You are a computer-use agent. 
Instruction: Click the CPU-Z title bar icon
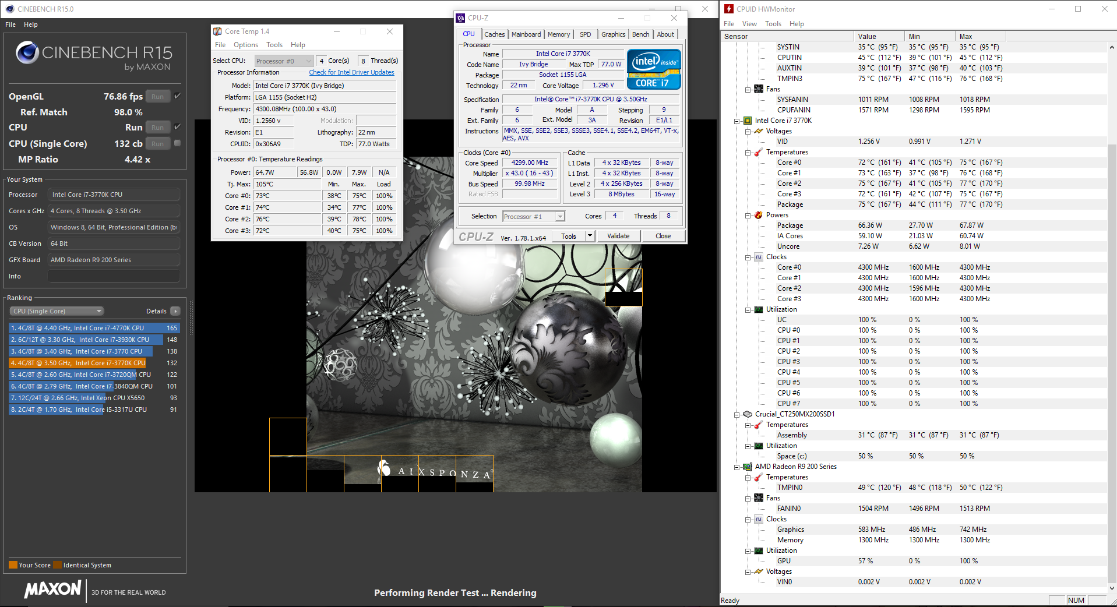[460, 18]
